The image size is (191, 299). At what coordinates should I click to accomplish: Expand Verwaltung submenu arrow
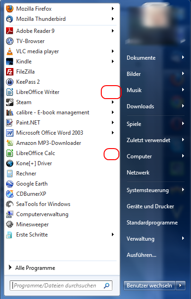click(183, 238)
